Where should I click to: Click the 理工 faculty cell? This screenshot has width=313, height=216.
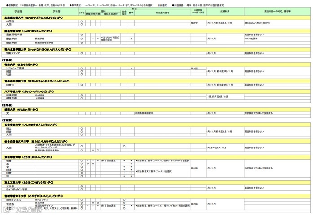click(x=18, y=129)
